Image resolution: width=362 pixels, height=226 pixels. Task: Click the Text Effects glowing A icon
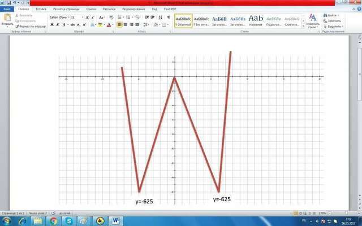click(92, 25)
